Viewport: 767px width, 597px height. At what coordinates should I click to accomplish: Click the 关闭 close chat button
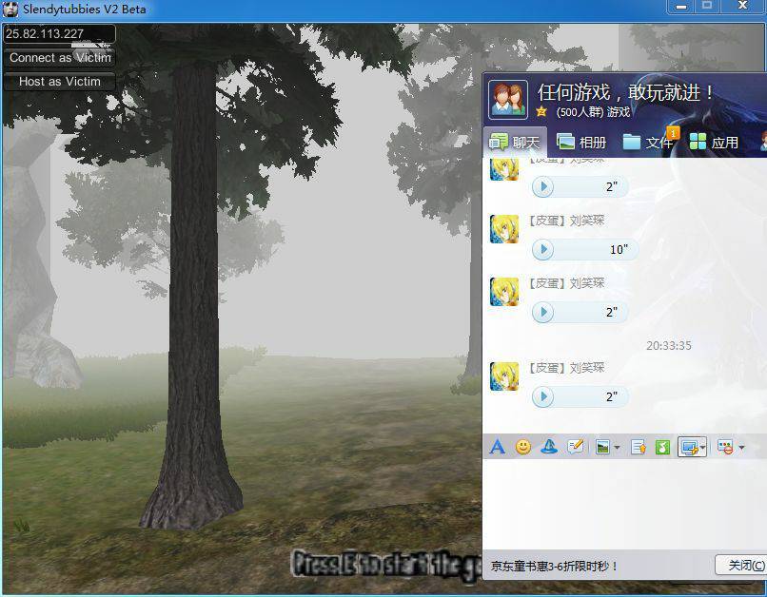(742, 566)
